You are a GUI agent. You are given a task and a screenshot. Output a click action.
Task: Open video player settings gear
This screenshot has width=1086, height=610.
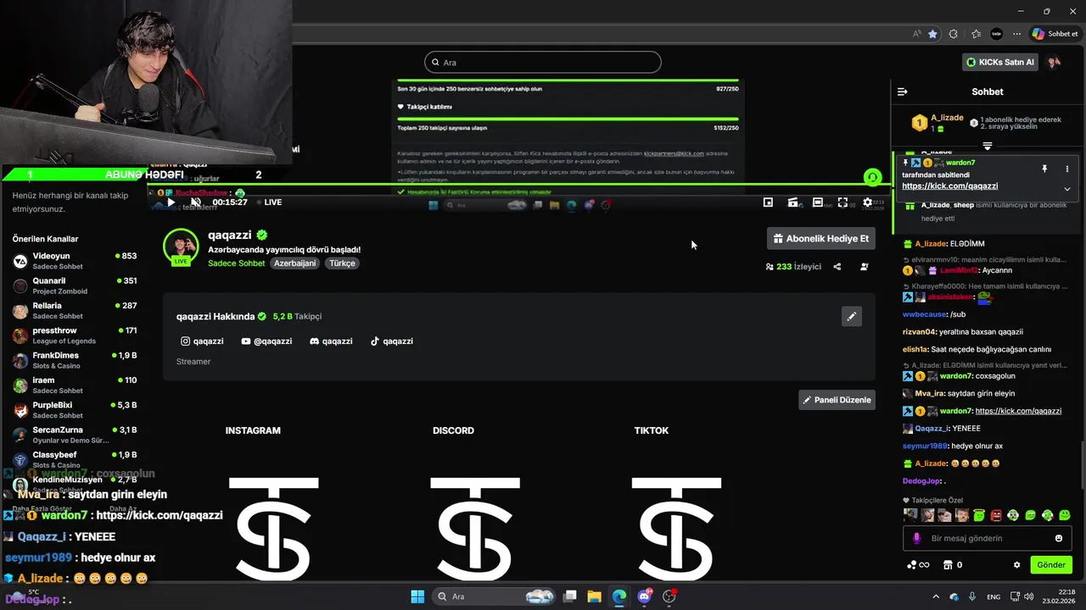867,202
